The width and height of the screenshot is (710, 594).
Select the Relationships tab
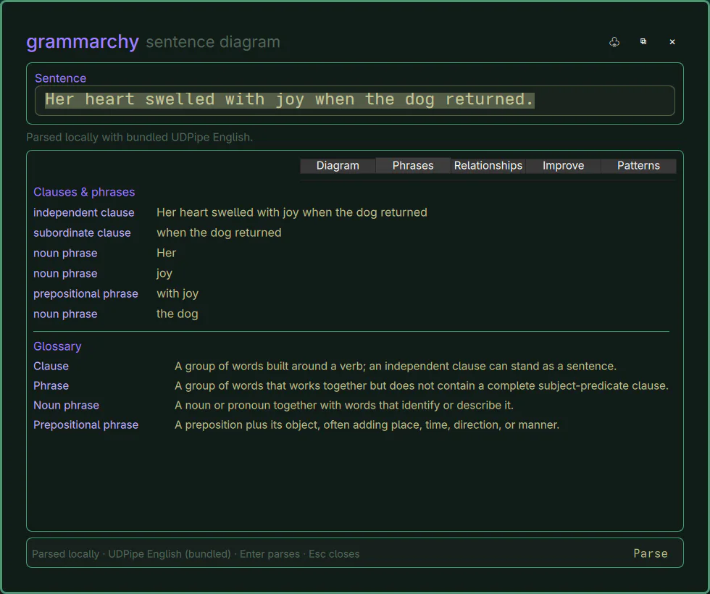coord(488,166)
